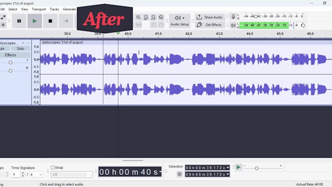332x187 pixels.
Task: Click the track gain slider knob
Action: pos(10,62)
